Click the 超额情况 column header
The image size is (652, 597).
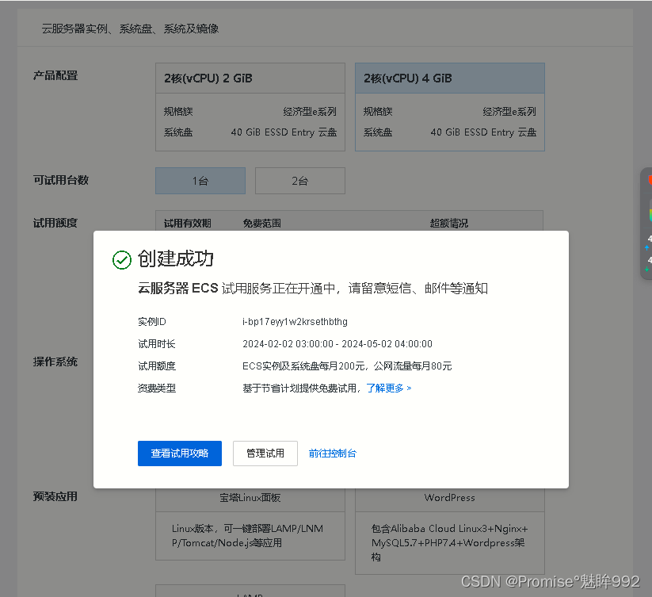click(449, 224)
